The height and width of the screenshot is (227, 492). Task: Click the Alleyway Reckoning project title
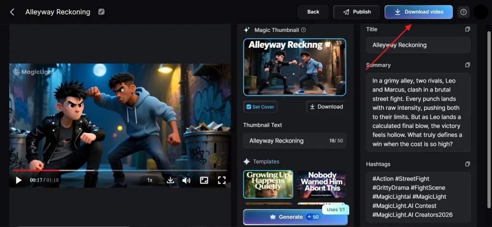coord(58,12)
